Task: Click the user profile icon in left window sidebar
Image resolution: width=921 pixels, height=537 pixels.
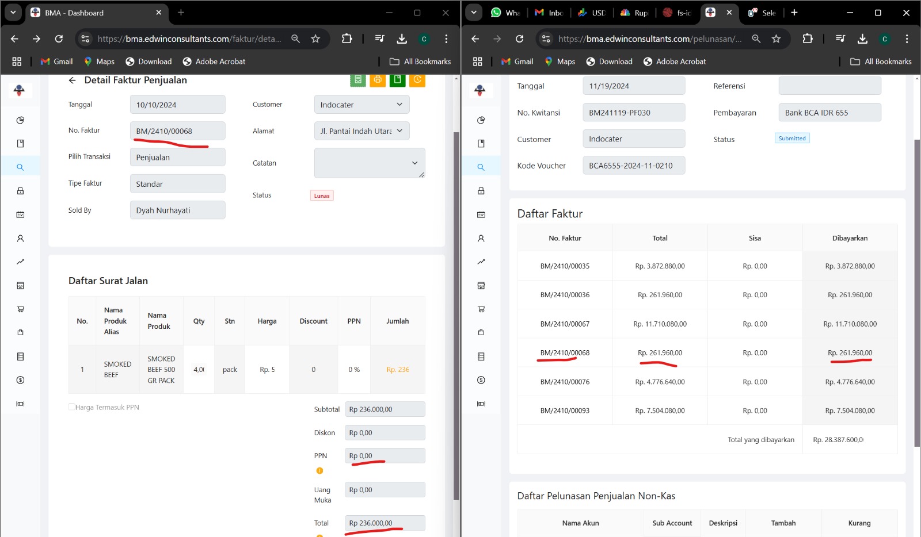Action: click(20, 238)
